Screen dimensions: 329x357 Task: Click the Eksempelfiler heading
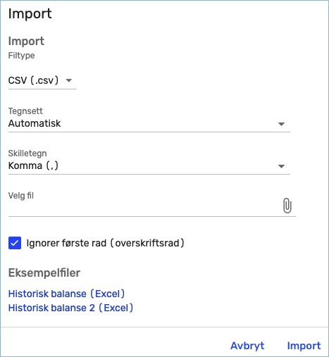click(44, 273)
